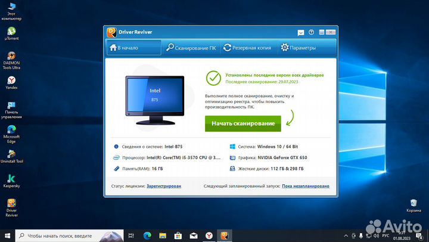Select the µTorrent desktop icon
This screenshot has width=429, height=242.
[x=11, y=34]
